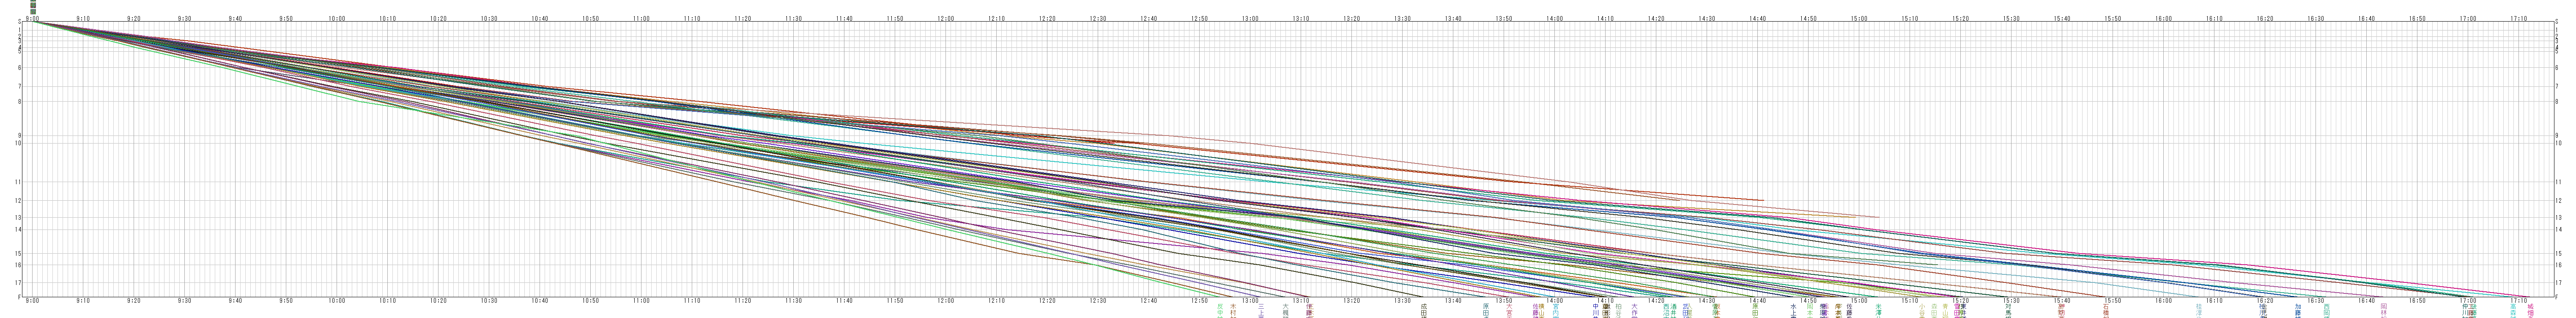
Task: Click the 11:00 mark on the top time axis
Action: point(642,18)
